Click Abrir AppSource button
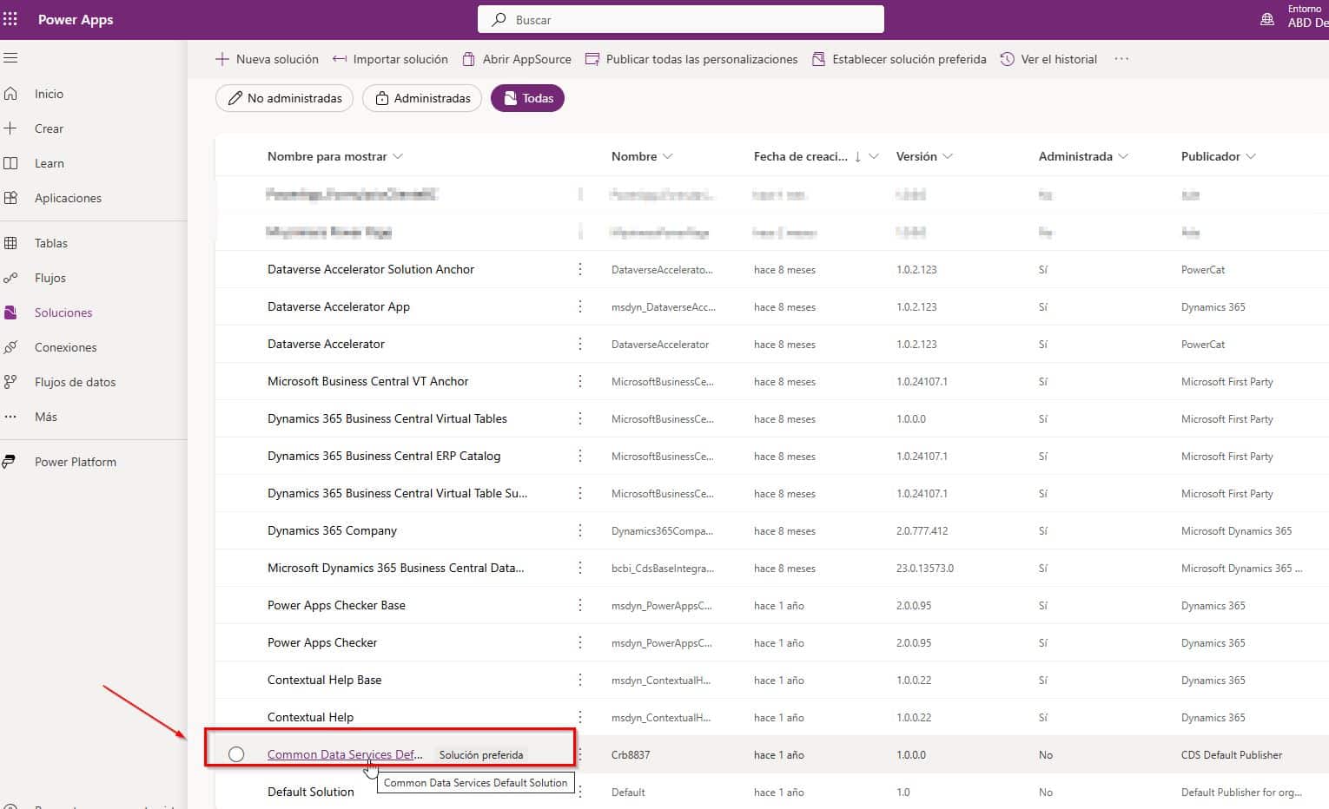Image resolution: width=1329 pixels, height=809 pixels. pos(516,59)
